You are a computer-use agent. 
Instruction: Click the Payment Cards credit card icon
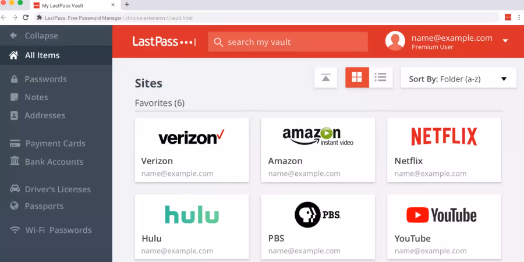pyautogui.click(x=15, y=143)
